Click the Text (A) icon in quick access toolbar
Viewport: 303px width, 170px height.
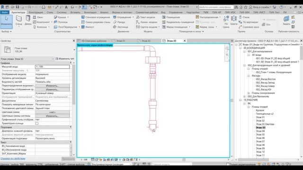pos(66,7)
